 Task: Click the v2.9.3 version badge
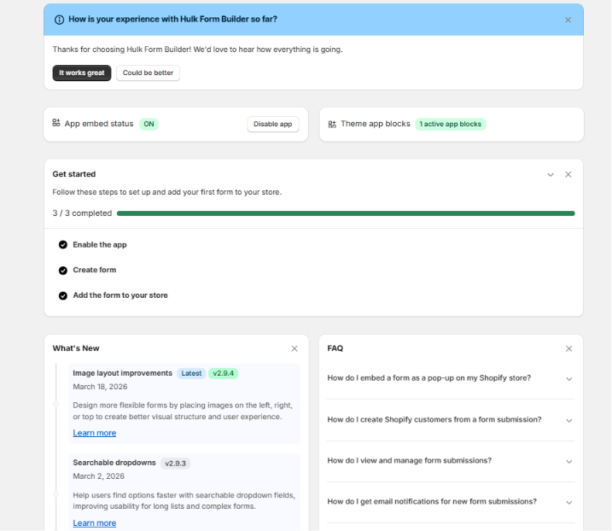point(175,464)
